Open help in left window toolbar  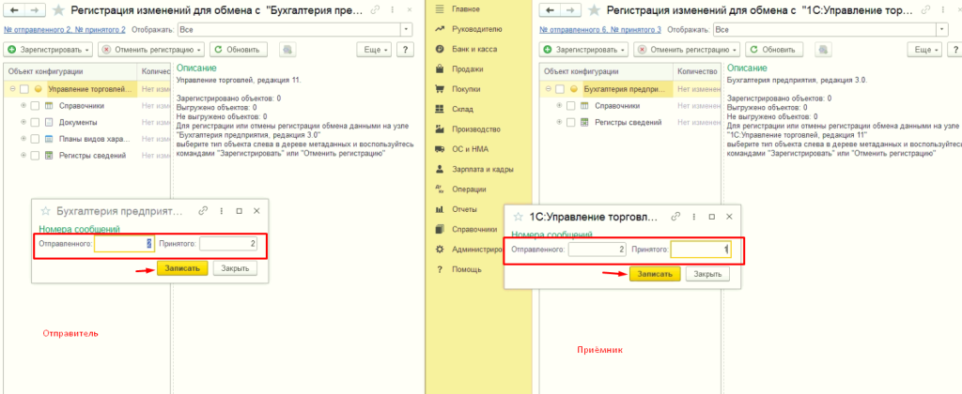pos(406,50)
